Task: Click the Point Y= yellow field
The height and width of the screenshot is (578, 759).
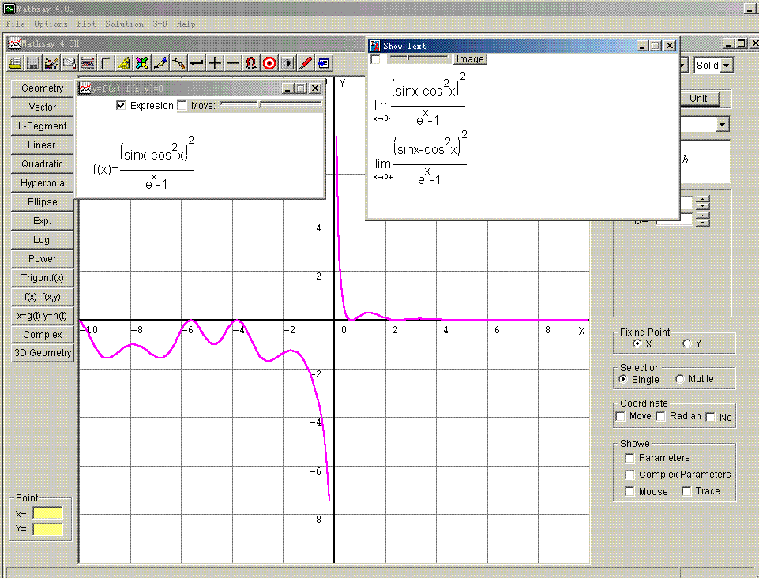Action: coord(47,529)
